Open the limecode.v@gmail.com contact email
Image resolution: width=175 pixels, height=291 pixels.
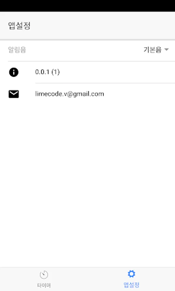pyautogui.click(x=70, y=94)
